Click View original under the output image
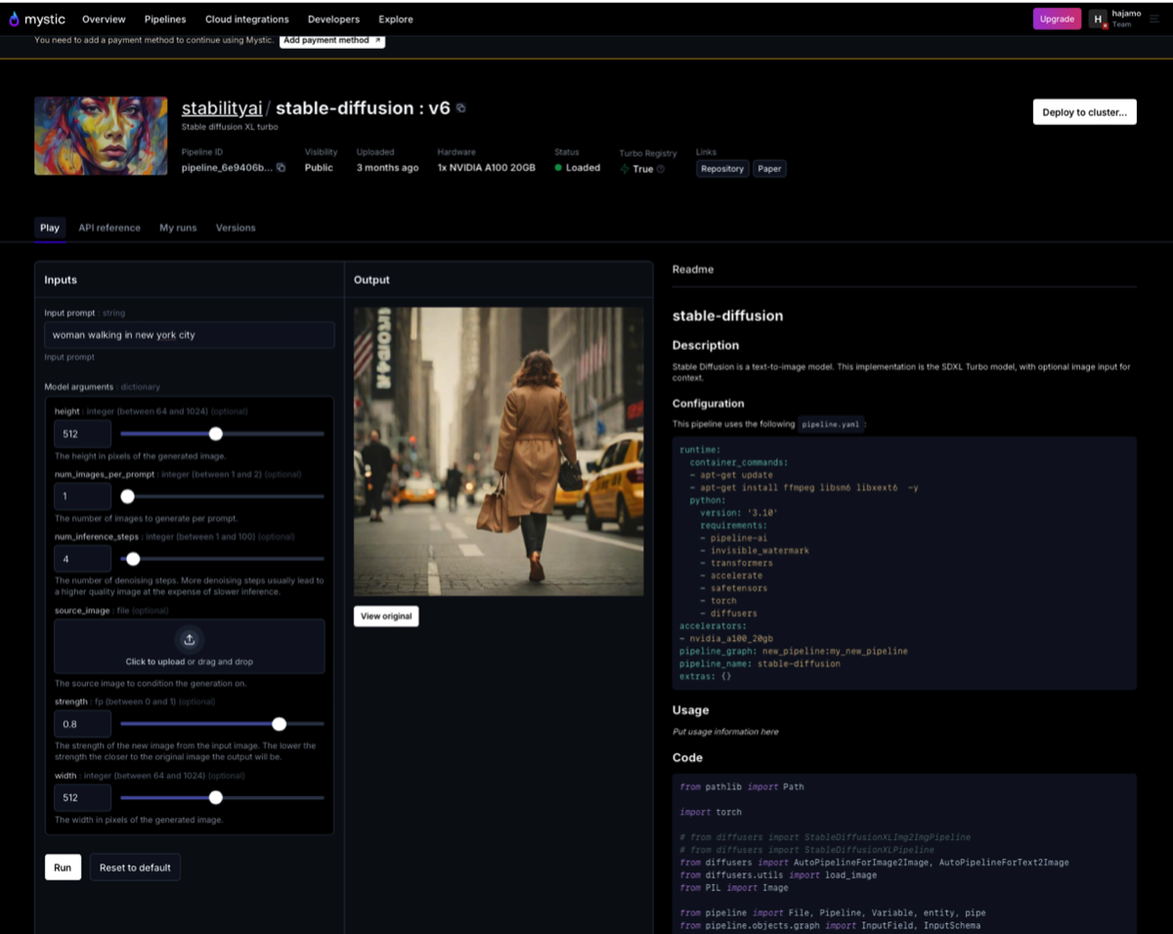1173x934 pixels. (386, 616)
